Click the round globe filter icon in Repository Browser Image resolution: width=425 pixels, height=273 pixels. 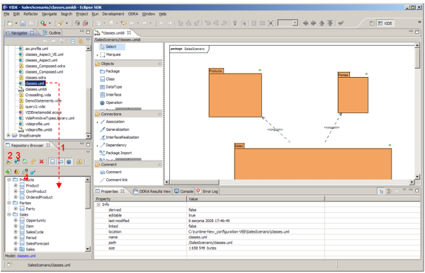(x=69, y=162)
